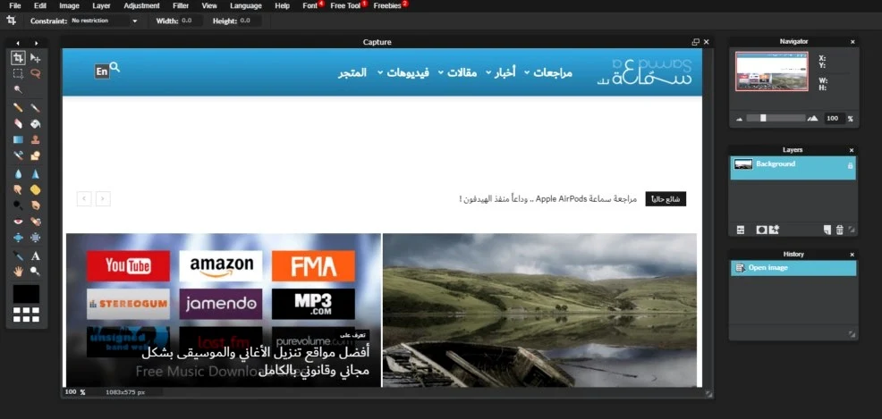The height and width of the screenshot is (419, 882).
Task: Open the Font menu
Action: (x=310, y=5)
